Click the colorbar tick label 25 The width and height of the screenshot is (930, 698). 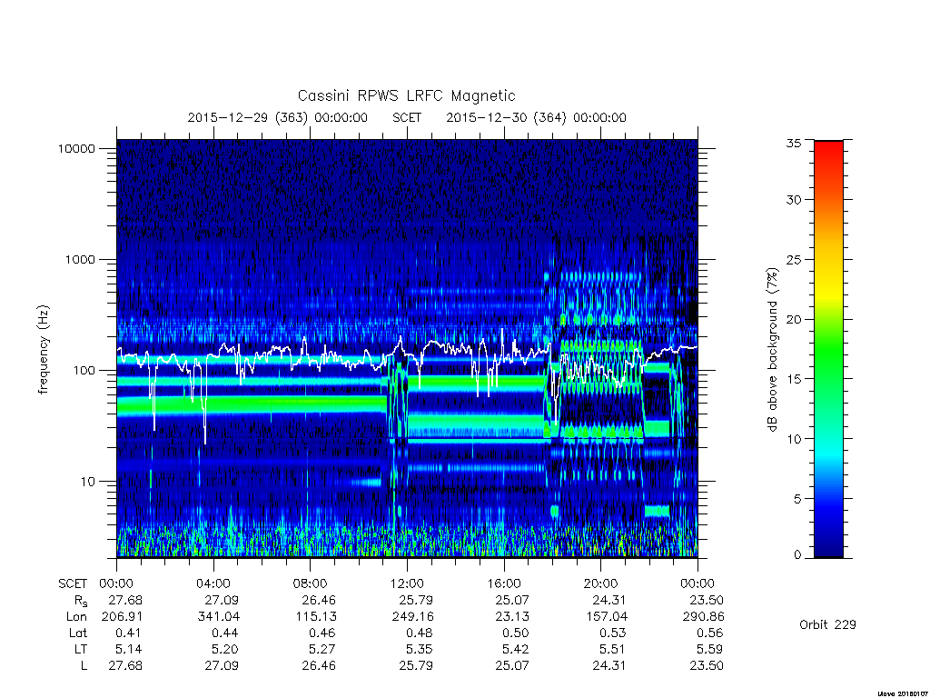(x=793, y=260)
